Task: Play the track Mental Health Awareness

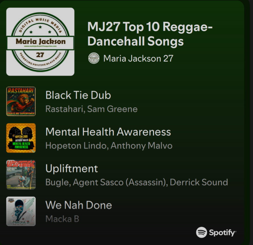Action: [108, 132]
